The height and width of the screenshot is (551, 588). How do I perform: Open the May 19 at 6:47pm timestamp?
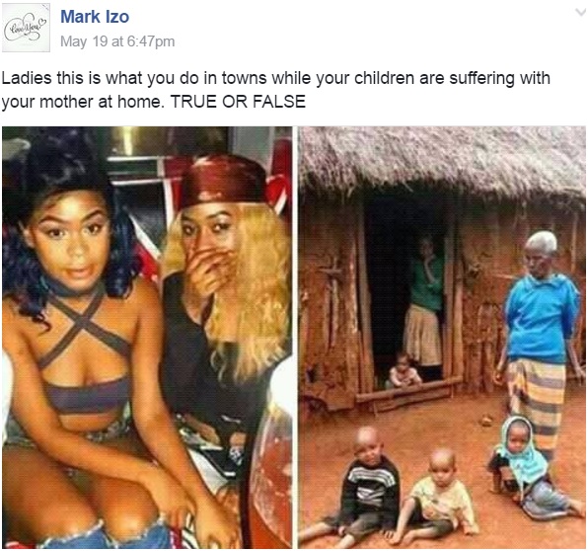117,41
